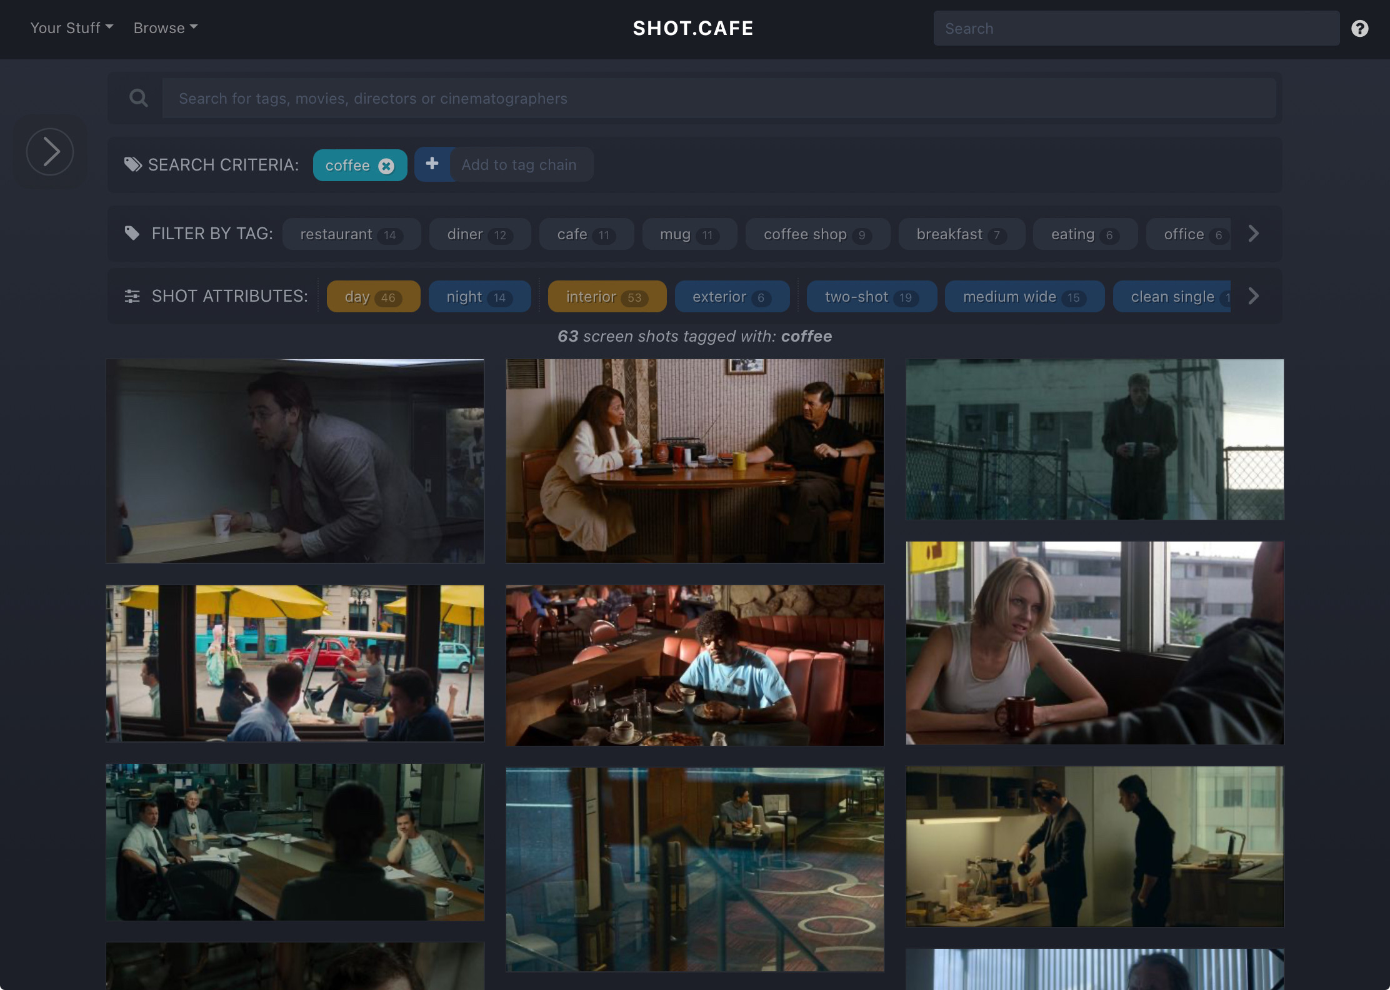Open the woman with red mug thumbnail
This screenshot has height=990, width=1390.
point(1094,643)
